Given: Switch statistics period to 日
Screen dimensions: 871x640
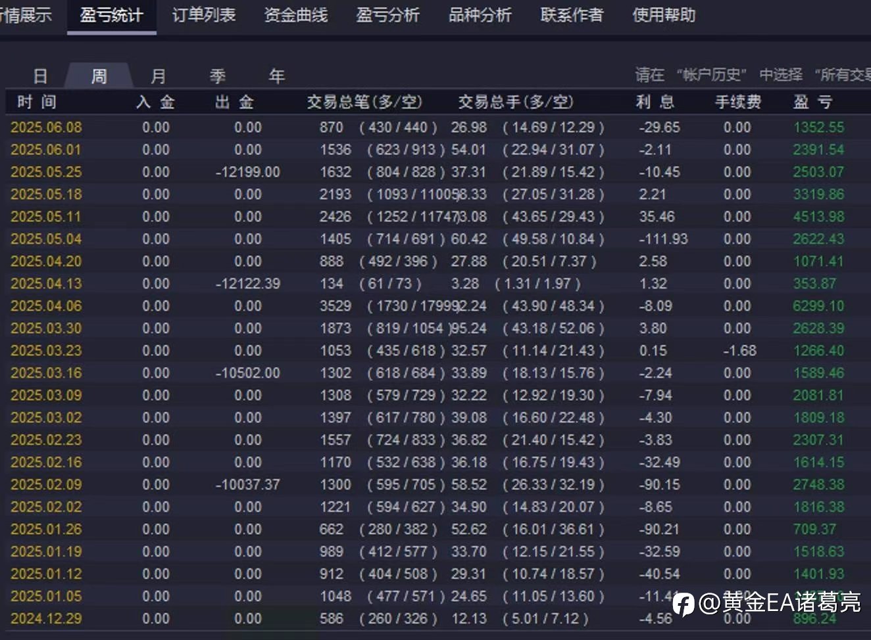Looking at the screenshot, I should (40, 76).
